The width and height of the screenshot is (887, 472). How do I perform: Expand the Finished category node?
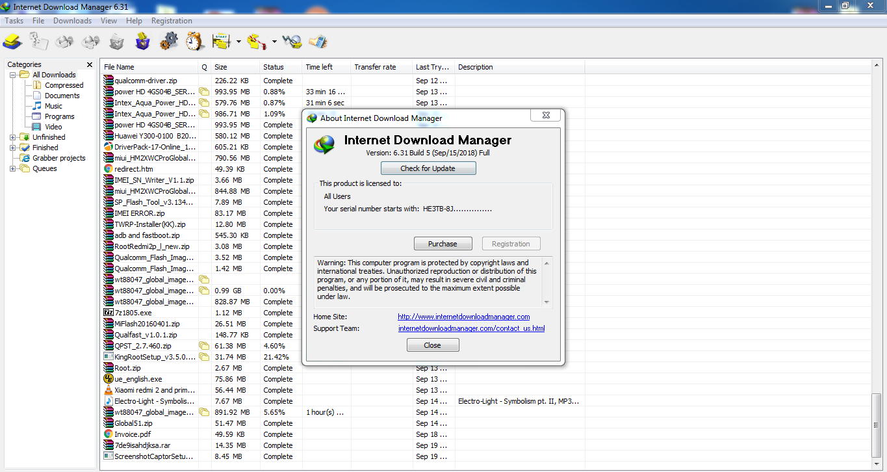(13, 148)
